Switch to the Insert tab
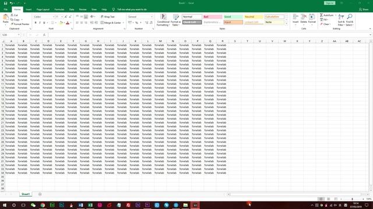 tap(29, 9)
